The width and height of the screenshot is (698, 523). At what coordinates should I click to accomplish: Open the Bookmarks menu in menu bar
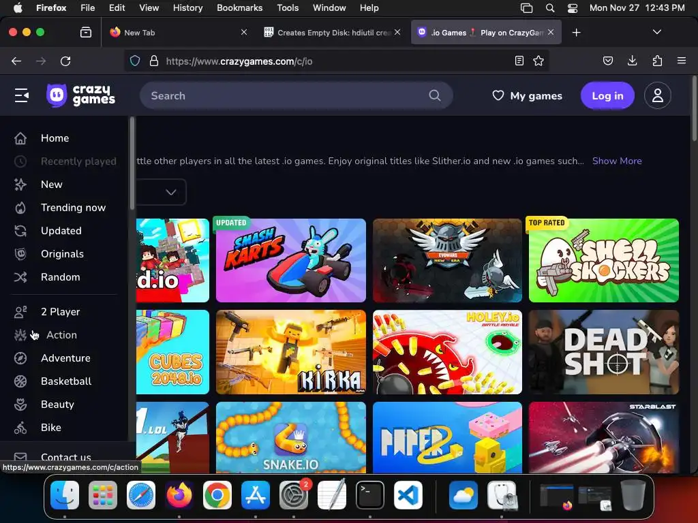(x=239, y=7)
